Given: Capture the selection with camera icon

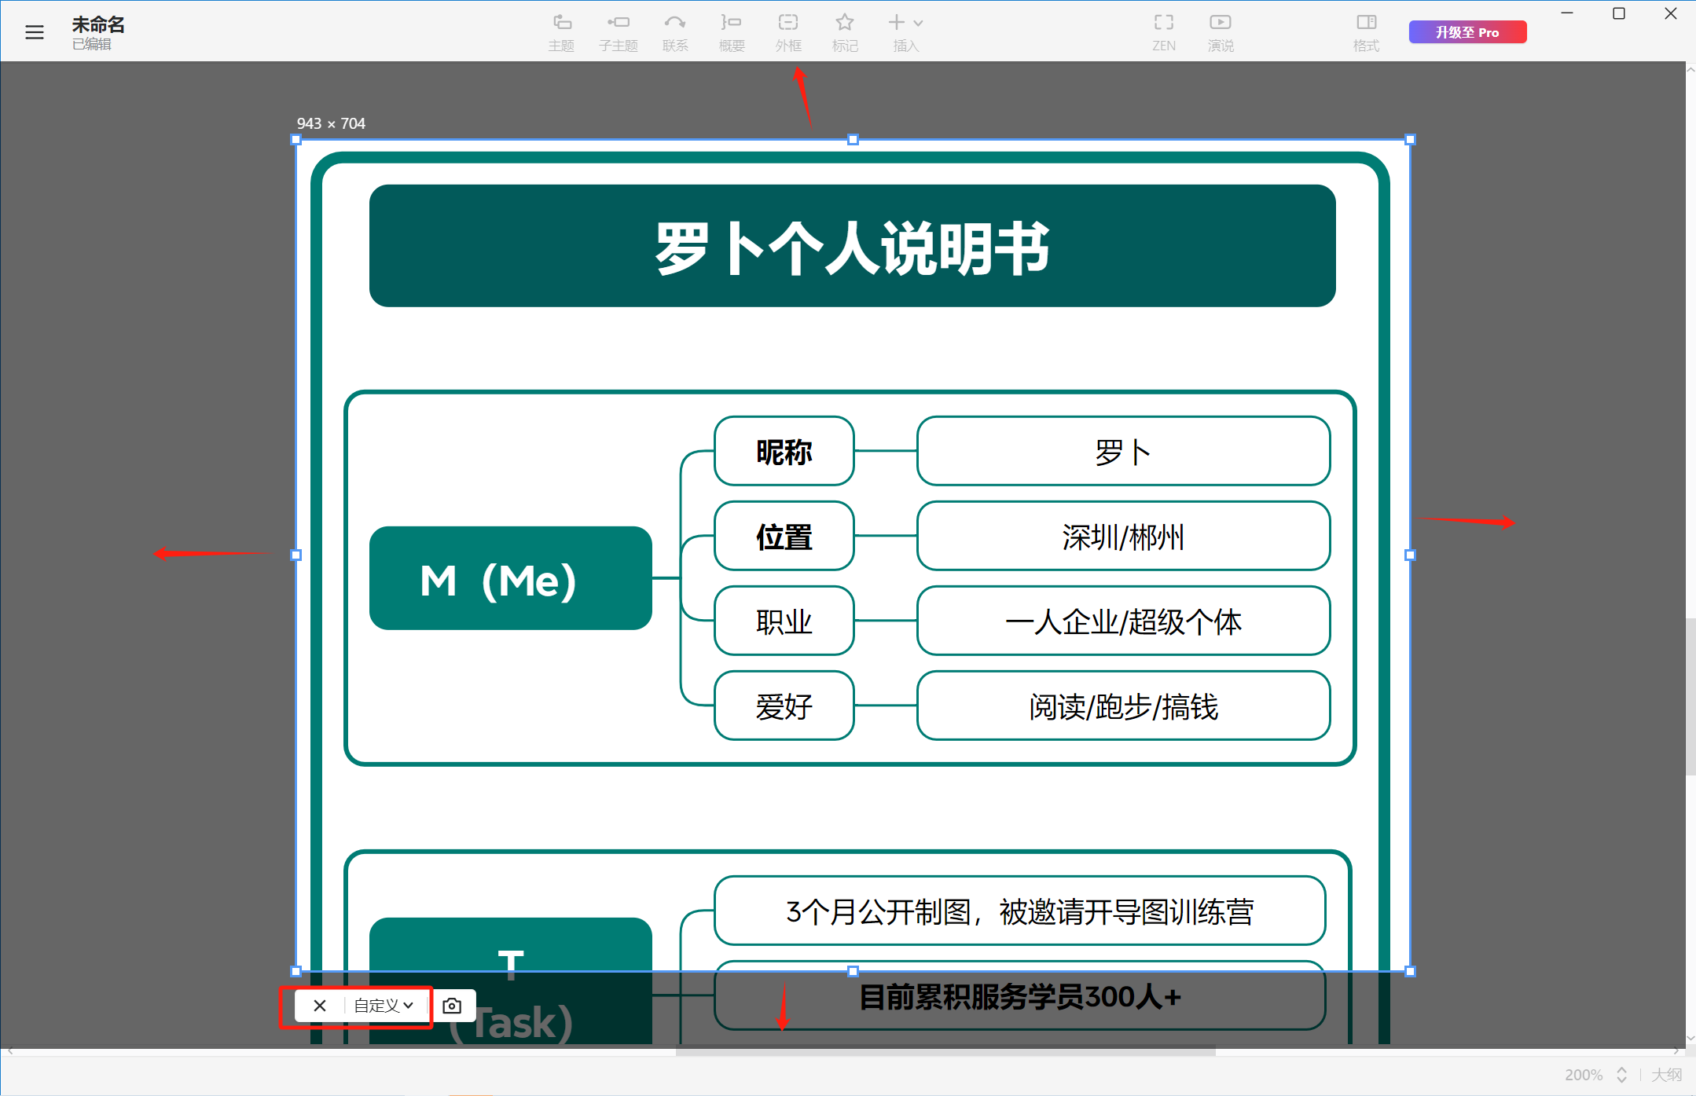Looking at the screenshot, I should pos(452,1006).
